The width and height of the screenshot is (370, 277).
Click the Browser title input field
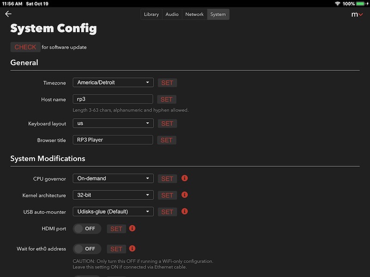pyautogui.click(x=113, y=140)
